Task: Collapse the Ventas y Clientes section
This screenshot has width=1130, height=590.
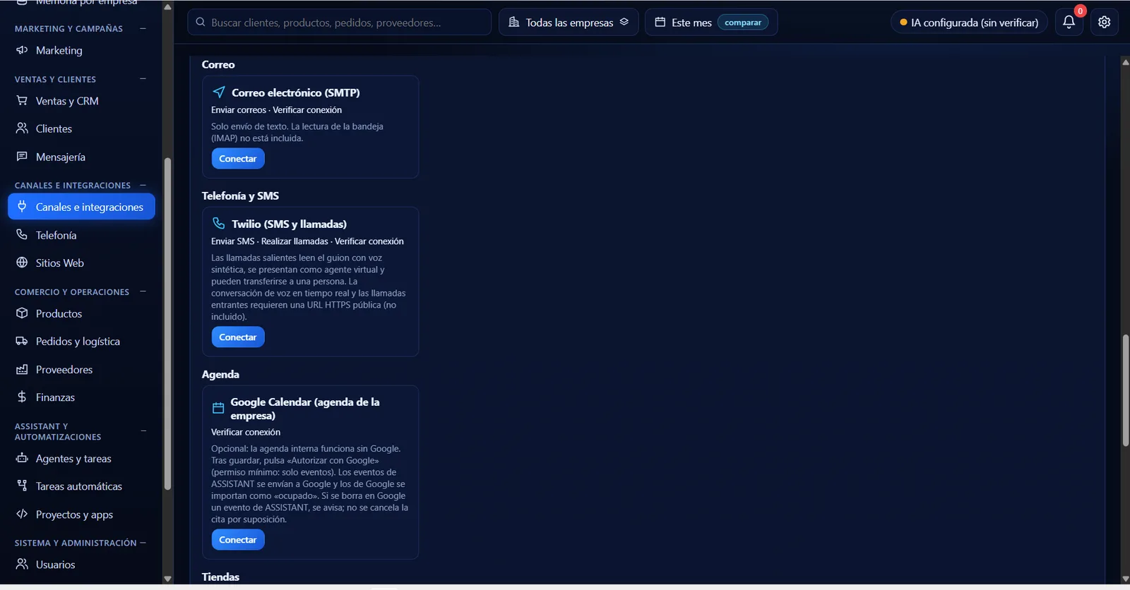Action: pyautogui.click(x=143, y=79)
